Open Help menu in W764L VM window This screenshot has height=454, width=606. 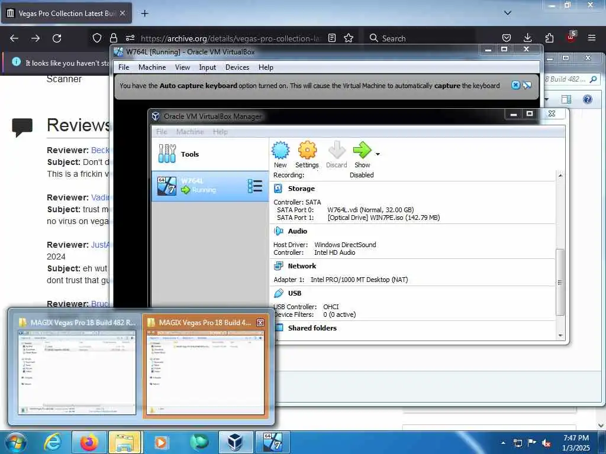266,67
